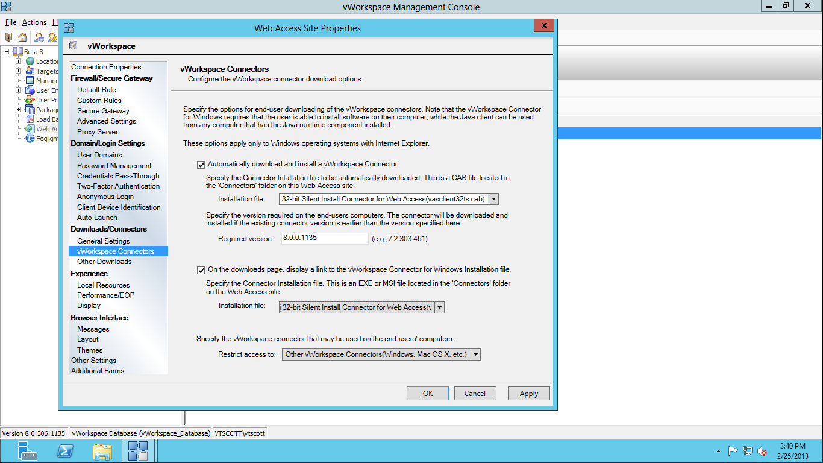
Task: Select Credentials Pass-Through in sidebar
Action: [x=118, y=176]
